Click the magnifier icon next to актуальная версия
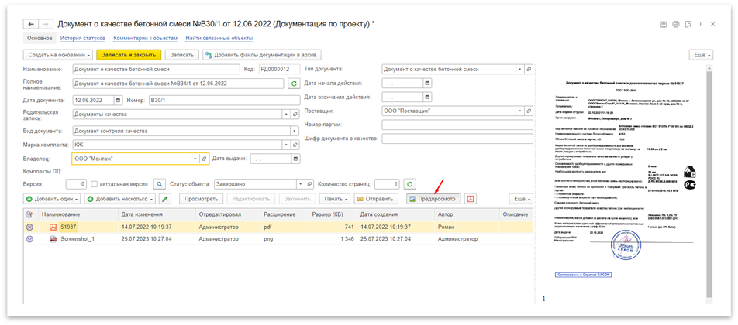The width and height of the screenshot is (738, 325). pyautogui.click(x=160, y=184)
